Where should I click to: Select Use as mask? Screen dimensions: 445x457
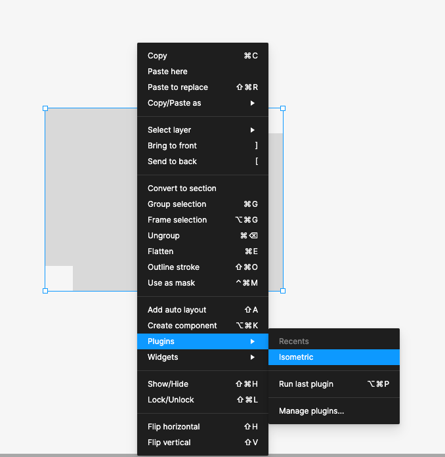coord(203,283)
